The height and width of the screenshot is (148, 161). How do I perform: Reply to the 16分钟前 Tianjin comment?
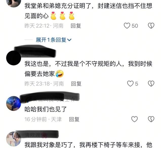[74, 119]
